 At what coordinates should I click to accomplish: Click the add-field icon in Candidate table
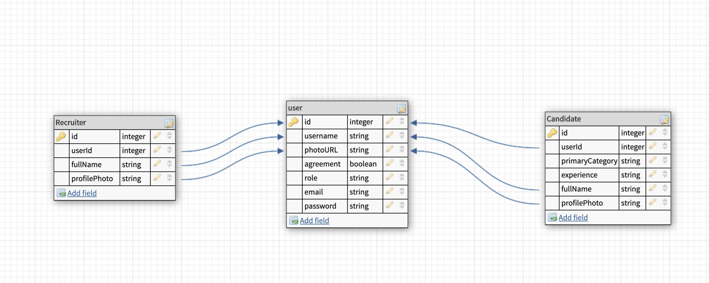click(552, 217)
